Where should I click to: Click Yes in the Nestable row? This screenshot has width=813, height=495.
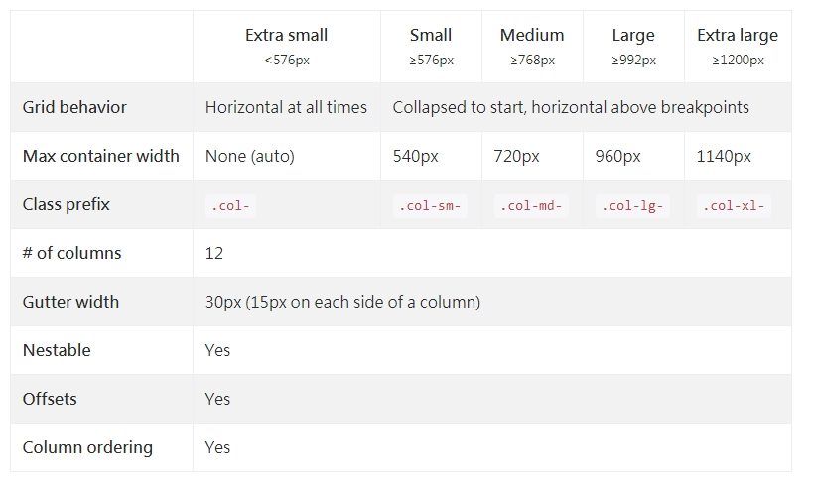(x=217, y=350)
